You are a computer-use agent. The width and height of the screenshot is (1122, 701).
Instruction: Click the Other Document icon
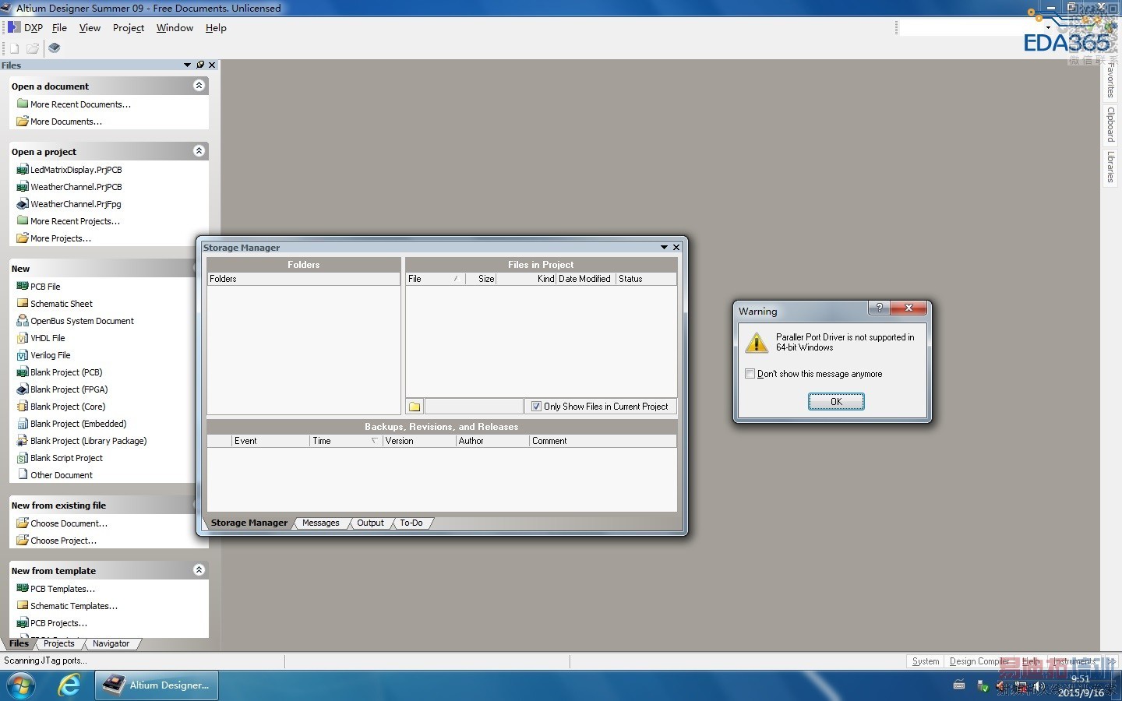point(23,474)
